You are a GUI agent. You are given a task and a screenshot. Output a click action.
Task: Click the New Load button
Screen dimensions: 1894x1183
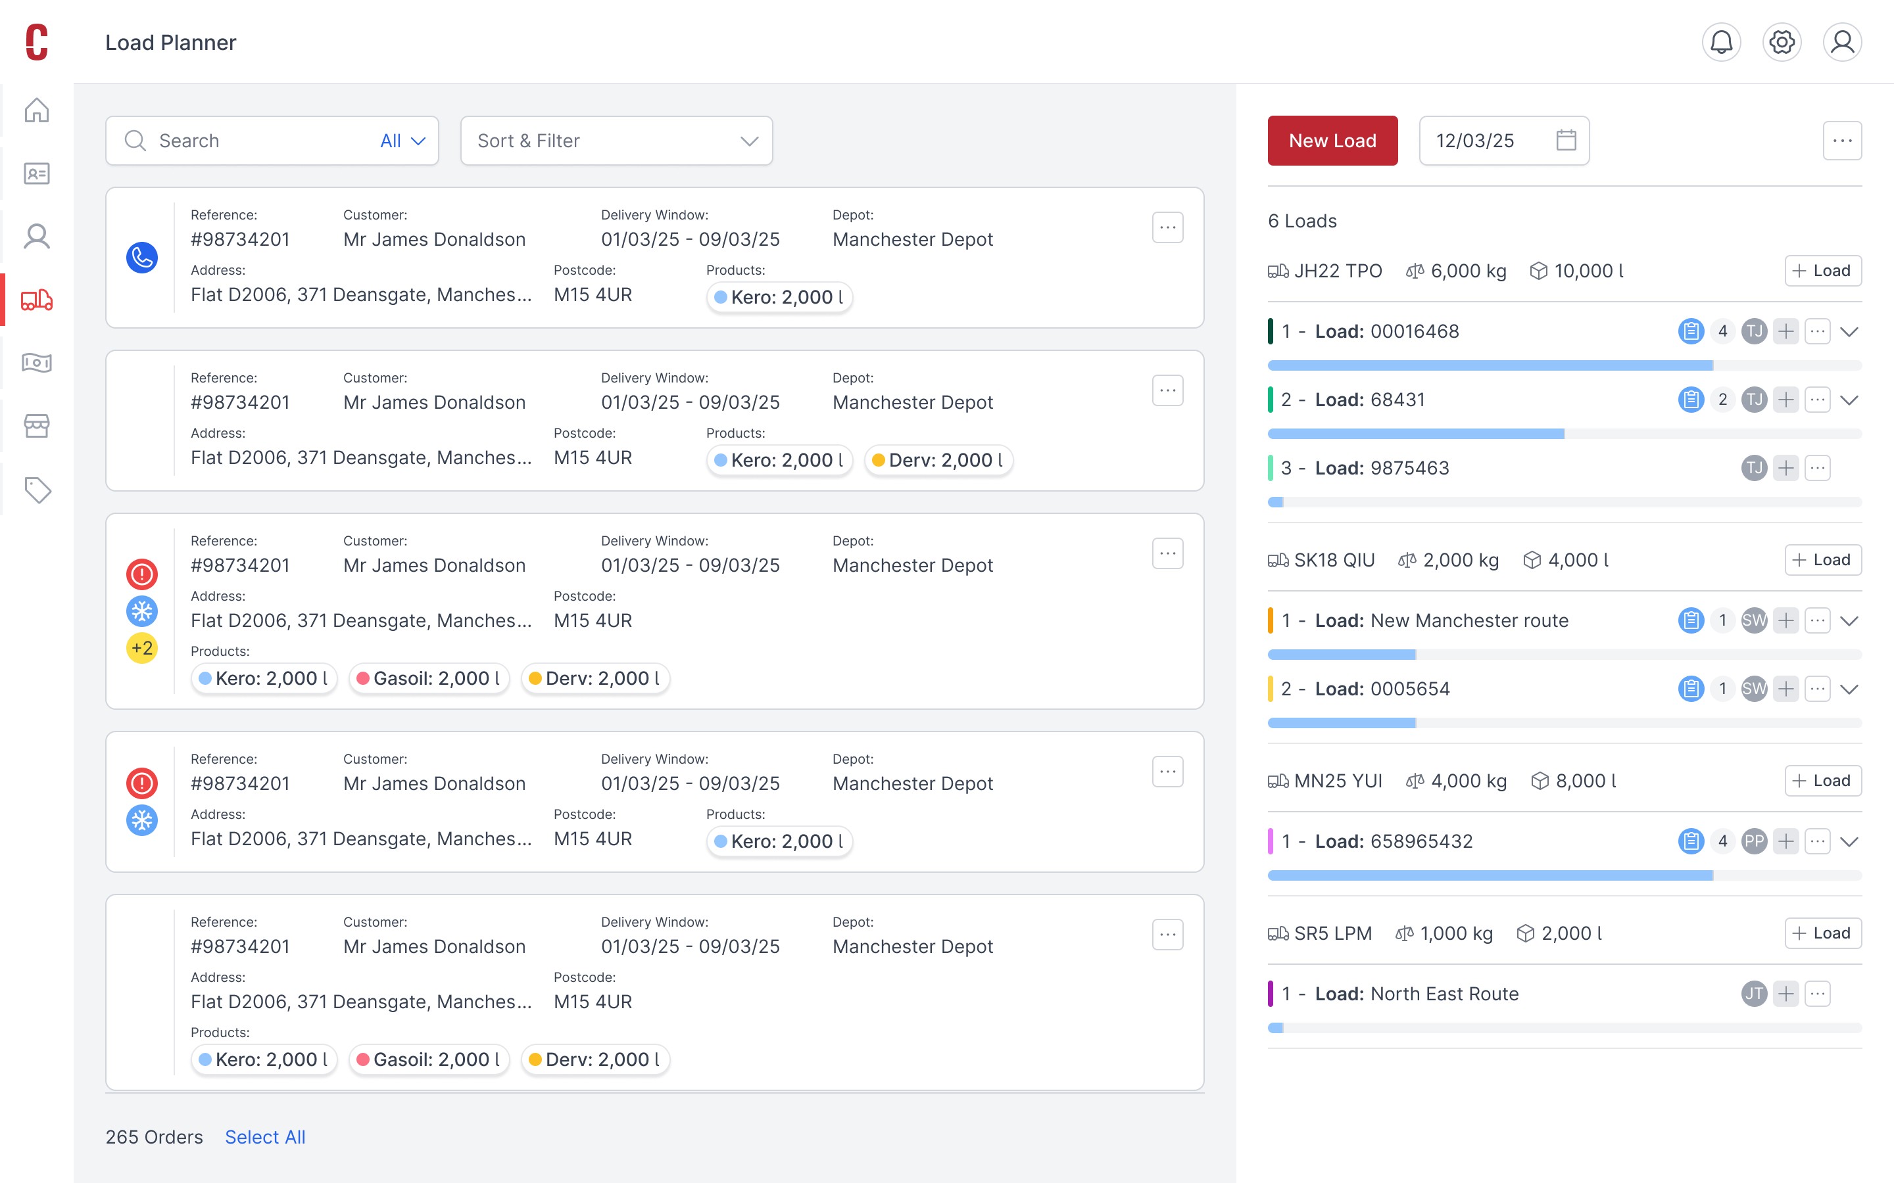tap(1332, 141)
